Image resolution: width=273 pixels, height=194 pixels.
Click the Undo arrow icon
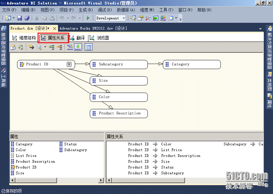pos(62,18)
